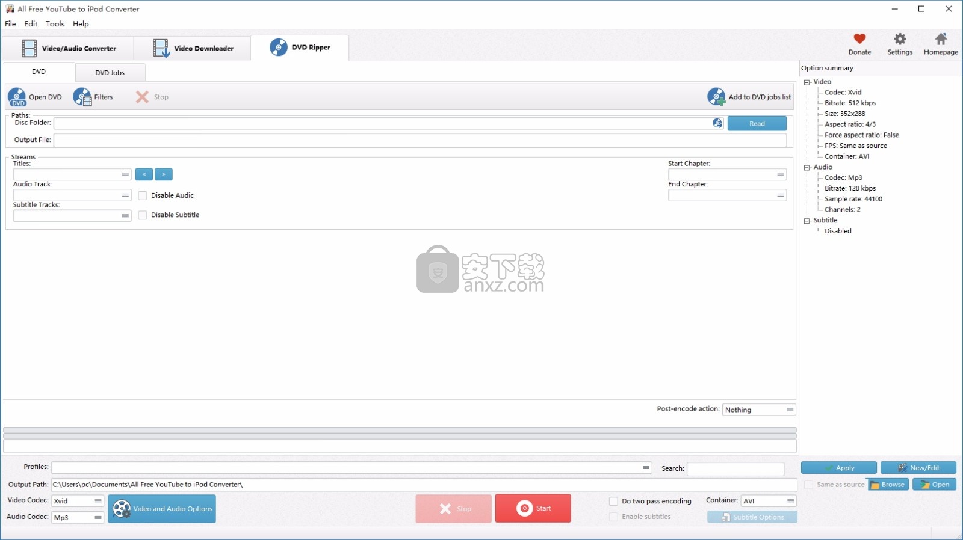Switch to Video/Audio Converter tab
963x540 pixels.
tap(68, 48)
